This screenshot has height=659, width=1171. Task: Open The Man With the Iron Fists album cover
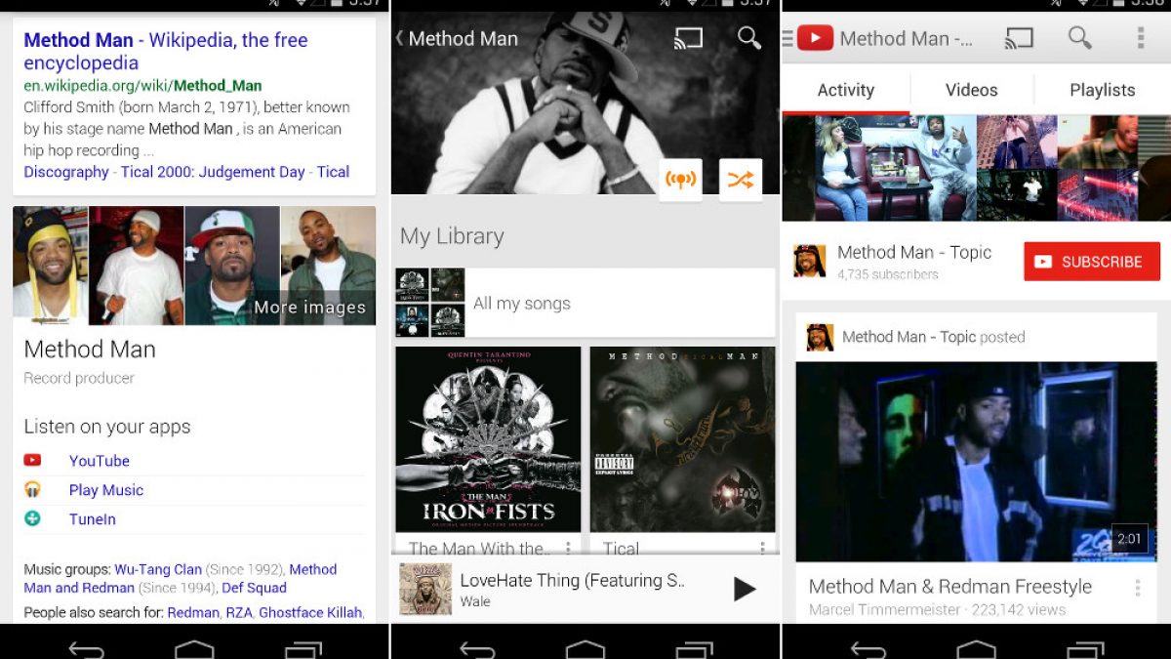click(488, 439)
